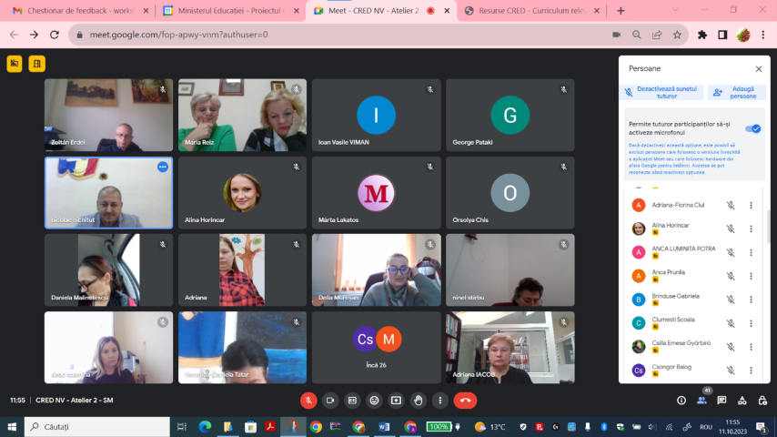
Task: Turn on captions in Meet
Action: pyautogui.click(x=352, y=400)
